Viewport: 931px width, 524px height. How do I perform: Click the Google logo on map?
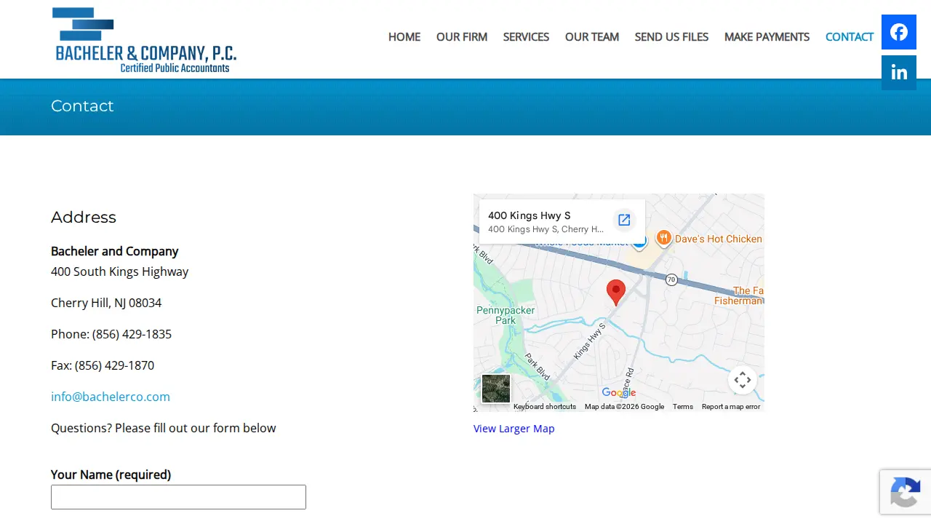[619, 393]
